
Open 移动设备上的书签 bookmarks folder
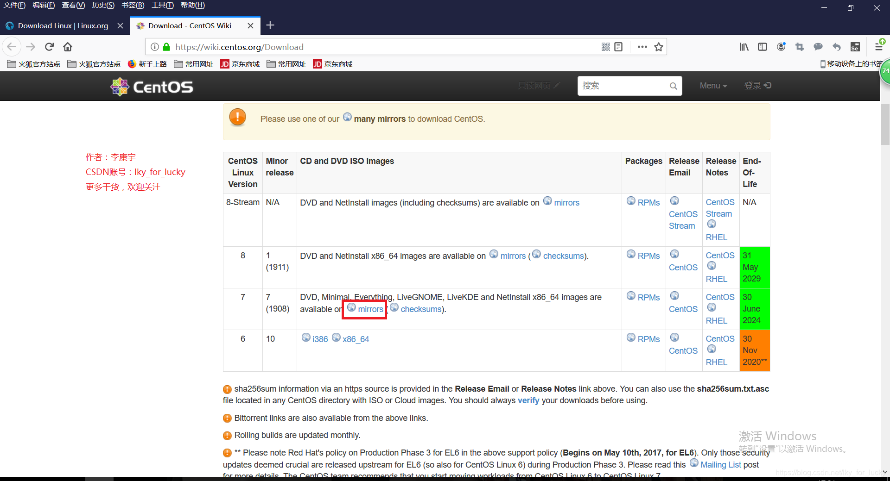pyautogui.click(x=851, y=63)
